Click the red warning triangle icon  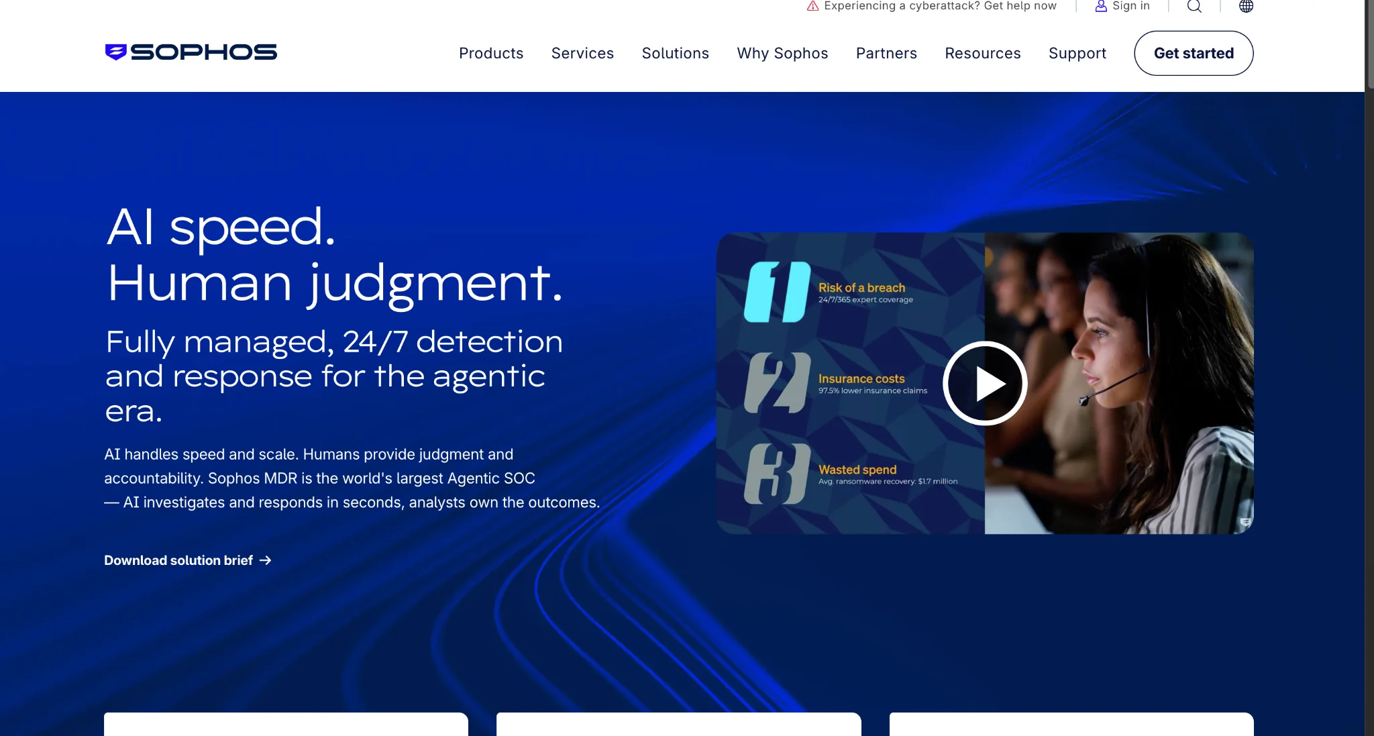point(812,6)
